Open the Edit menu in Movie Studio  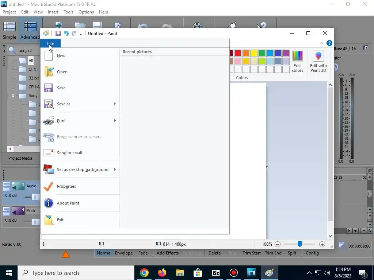tap(25, 12)
